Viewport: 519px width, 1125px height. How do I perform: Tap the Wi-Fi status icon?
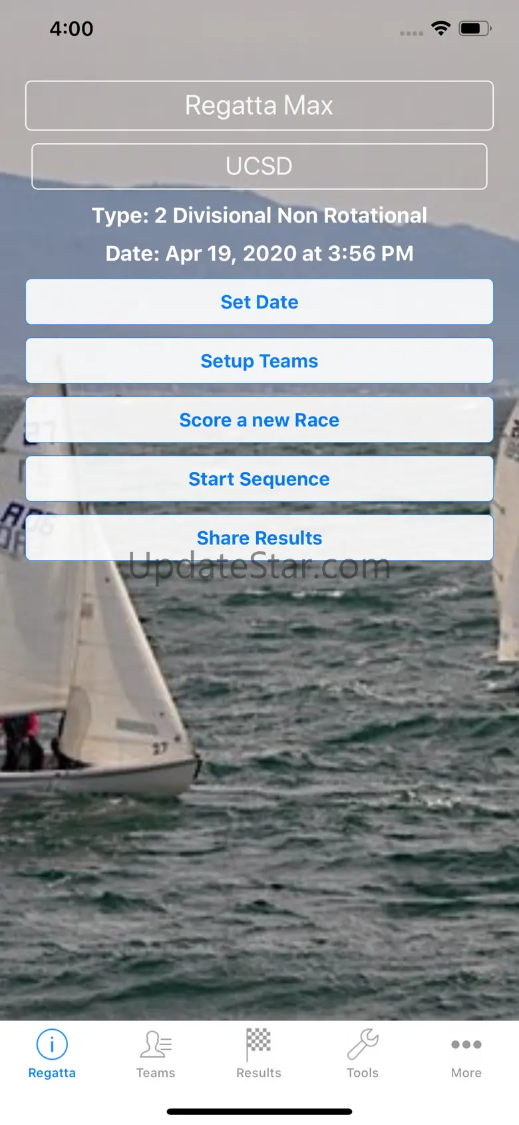point(440,28)
